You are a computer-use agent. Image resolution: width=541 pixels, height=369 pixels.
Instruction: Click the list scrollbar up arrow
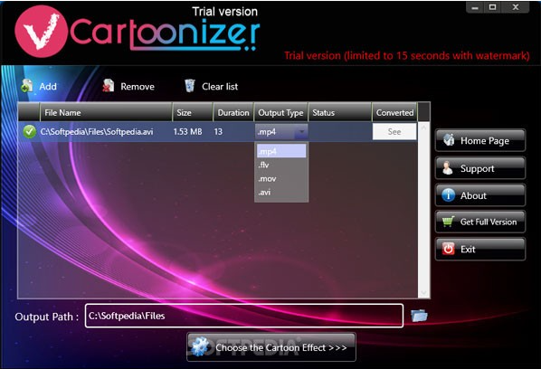point(423,128)
